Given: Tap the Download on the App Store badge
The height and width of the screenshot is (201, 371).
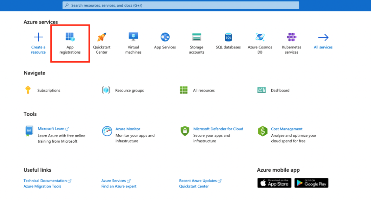Looking at the screenshot, I should point(274,183).
